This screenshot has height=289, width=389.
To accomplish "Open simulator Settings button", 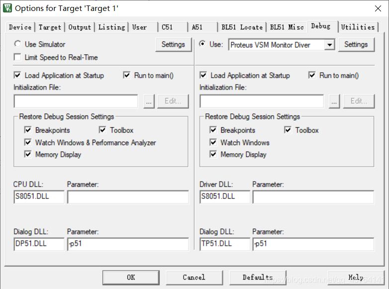I will pyautogui.click(x=174, y=45).
